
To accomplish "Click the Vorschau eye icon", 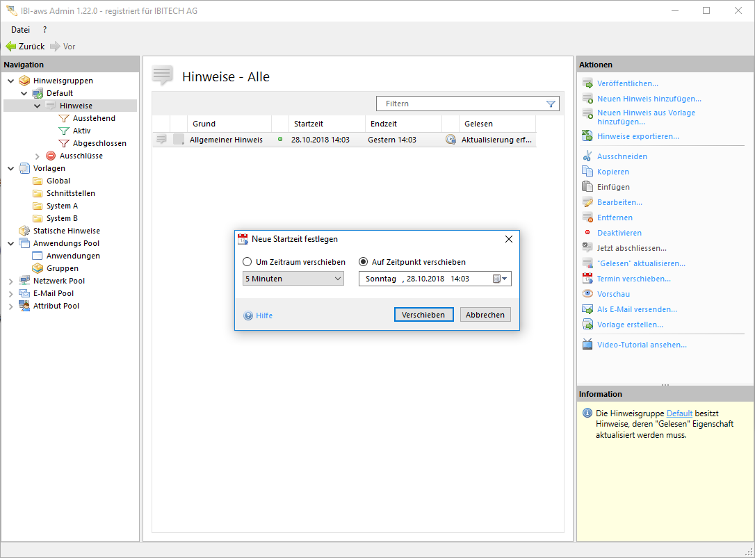I will point(587,294).
